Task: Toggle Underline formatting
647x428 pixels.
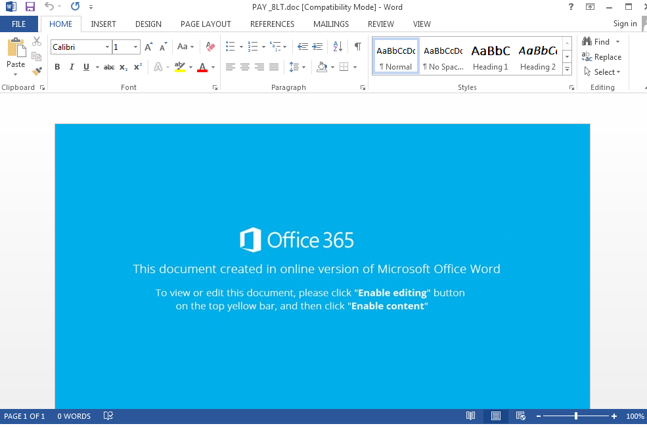Action: point(86,67)
